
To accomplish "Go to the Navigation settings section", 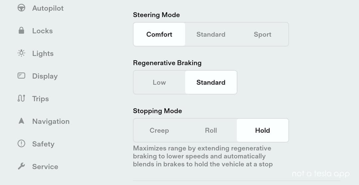I will coord(51,121).
